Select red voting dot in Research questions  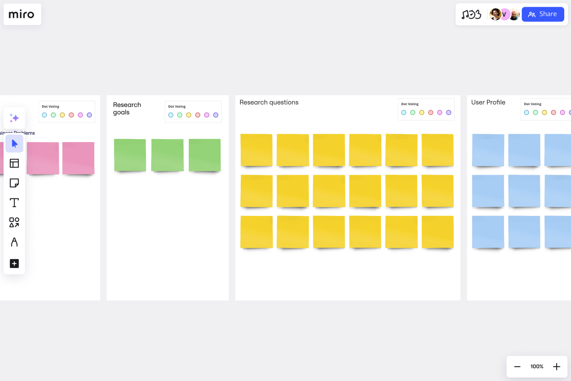click(431, 113)
